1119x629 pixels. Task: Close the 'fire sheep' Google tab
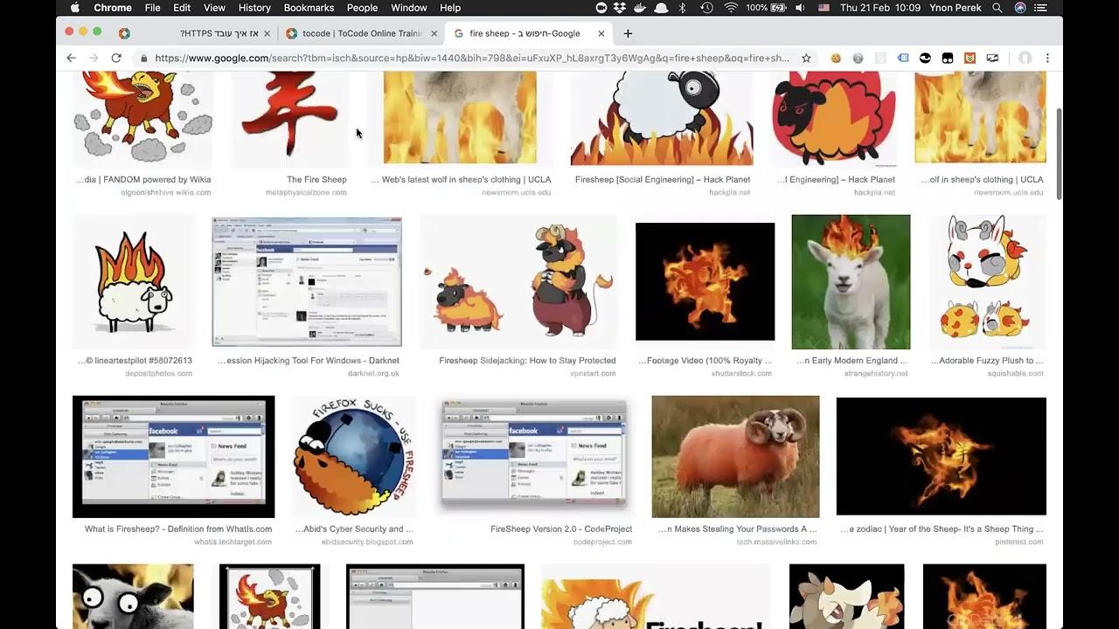pyautogui.click(x=601, y=33)
